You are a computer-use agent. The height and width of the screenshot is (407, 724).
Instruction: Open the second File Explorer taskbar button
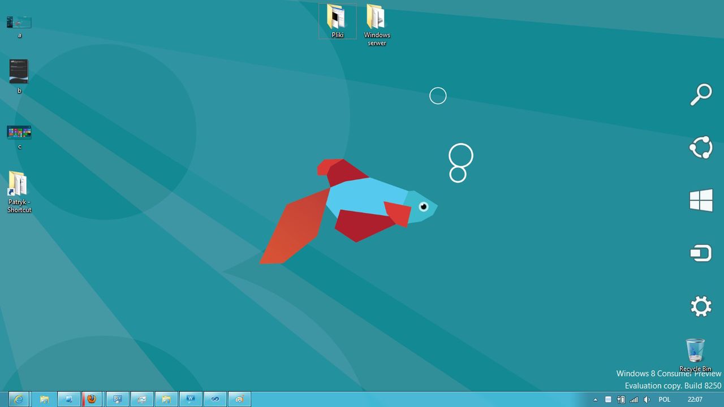tap(166, 399)
